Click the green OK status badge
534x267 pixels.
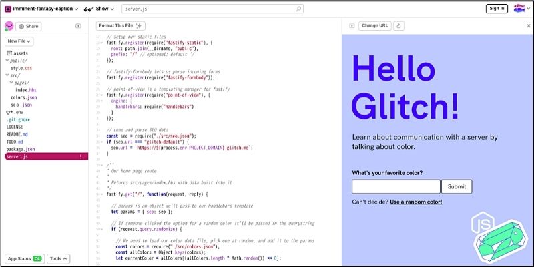[x=37, y=259]
